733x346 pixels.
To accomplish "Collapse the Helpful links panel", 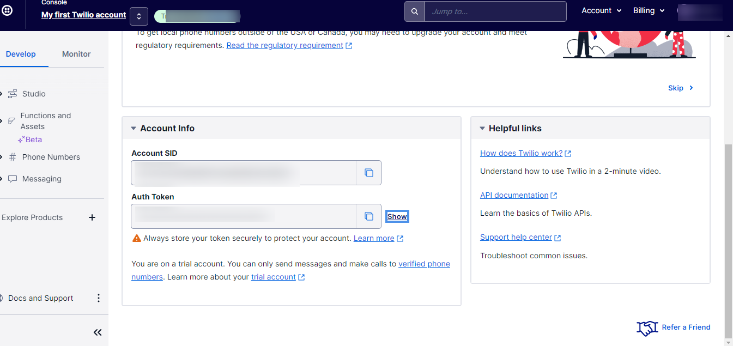I will point(482,129).
